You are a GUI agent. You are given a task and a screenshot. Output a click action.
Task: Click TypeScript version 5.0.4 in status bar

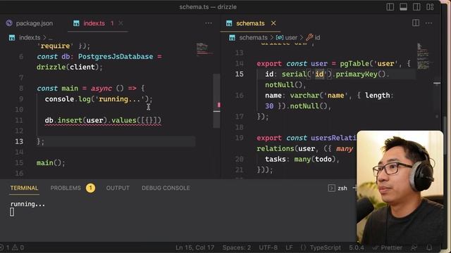(357, 247)
